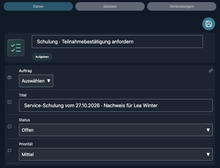220x168 pixels.
Task: Open the Verbindungen tab
Action: tap(182, 6)
